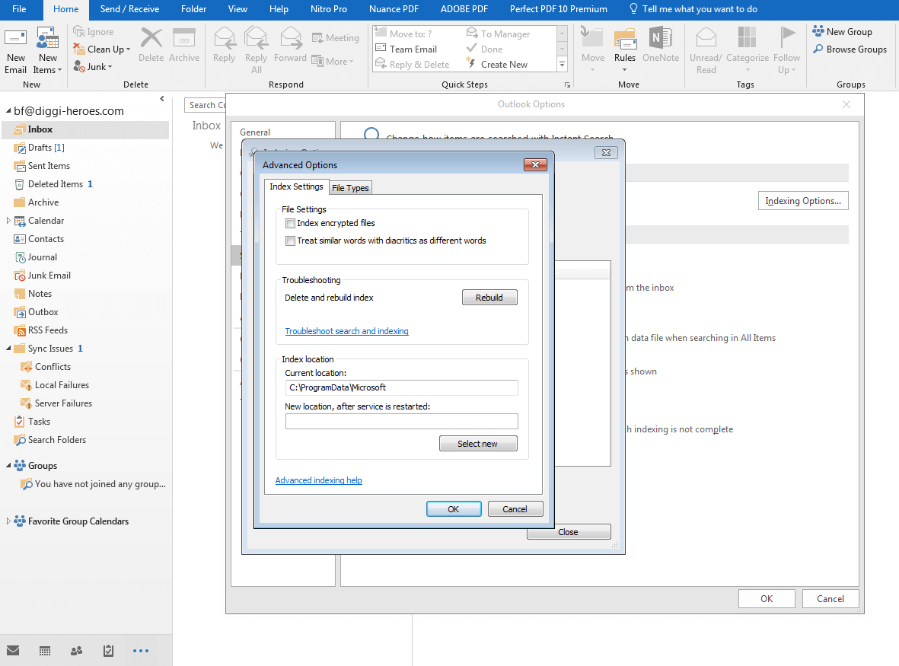The height and width of the screenshot is (666, 899).
Task: Enable Index encrypted files
Action: coord(290,223)
